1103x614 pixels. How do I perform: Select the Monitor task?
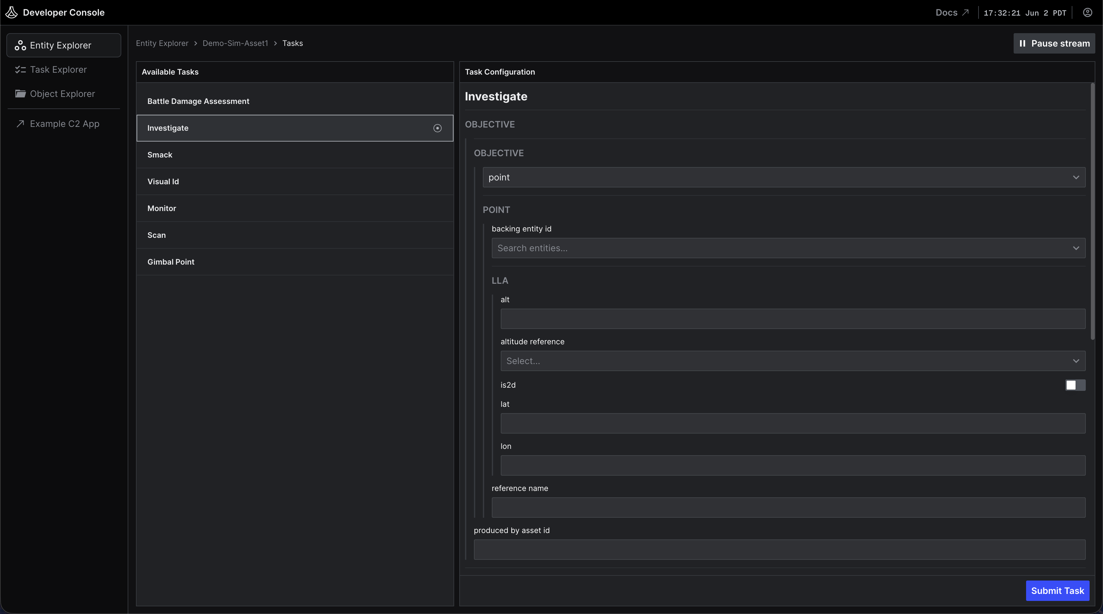(x=295, y=208)
